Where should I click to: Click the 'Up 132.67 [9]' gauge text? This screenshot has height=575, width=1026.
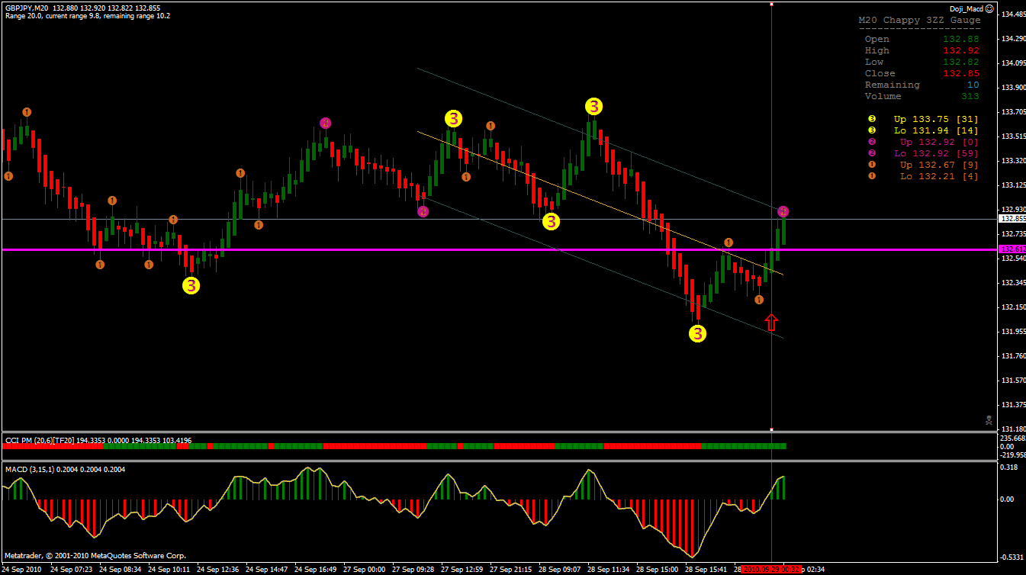[x=939, y=165]
